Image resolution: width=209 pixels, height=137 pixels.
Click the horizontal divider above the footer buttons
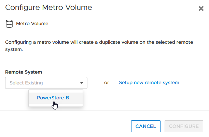tap(104, 111)
